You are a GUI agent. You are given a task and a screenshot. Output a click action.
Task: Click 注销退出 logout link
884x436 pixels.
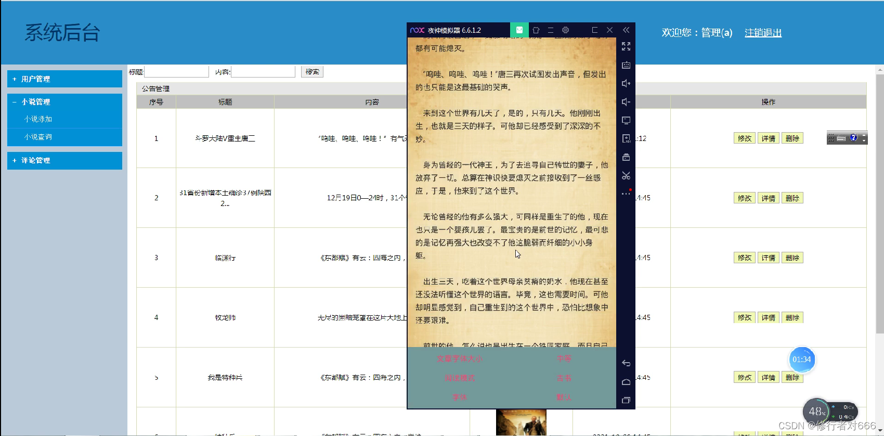coord(763,33)
